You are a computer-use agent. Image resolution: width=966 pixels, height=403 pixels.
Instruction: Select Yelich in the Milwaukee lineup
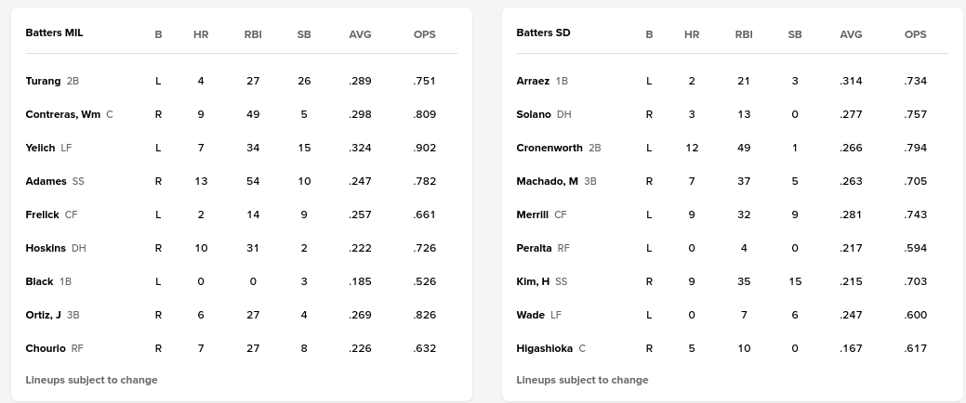[x=40, y=148]
